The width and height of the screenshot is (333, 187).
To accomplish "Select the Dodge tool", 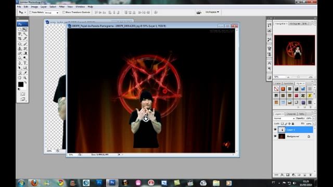I will [25, 58].
